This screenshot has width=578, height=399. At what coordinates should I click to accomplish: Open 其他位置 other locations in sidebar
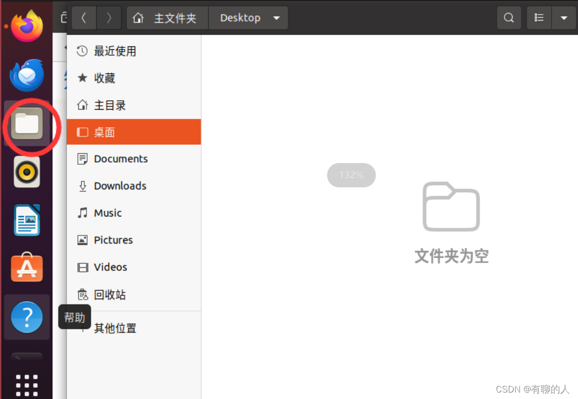[134, 328]
